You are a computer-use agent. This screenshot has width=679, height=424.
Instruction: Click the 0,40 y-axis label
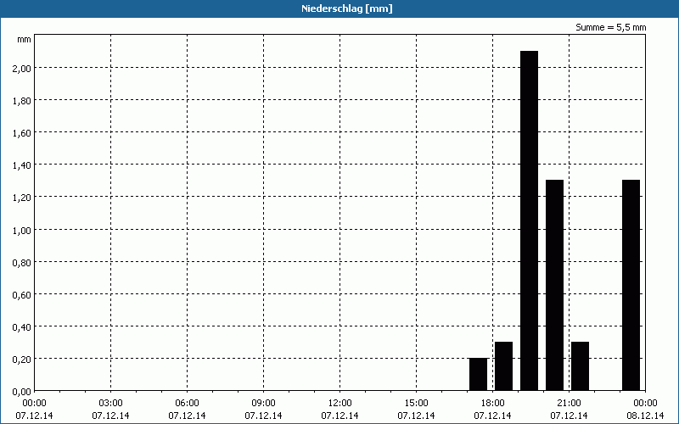pyautogui.click(x=22, y=327)
